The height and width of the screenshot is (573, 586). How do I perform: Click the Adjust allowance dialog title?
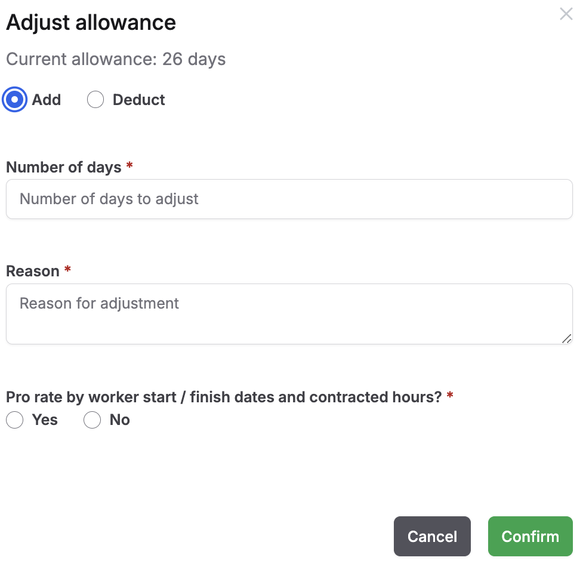[x=91, y=22]
